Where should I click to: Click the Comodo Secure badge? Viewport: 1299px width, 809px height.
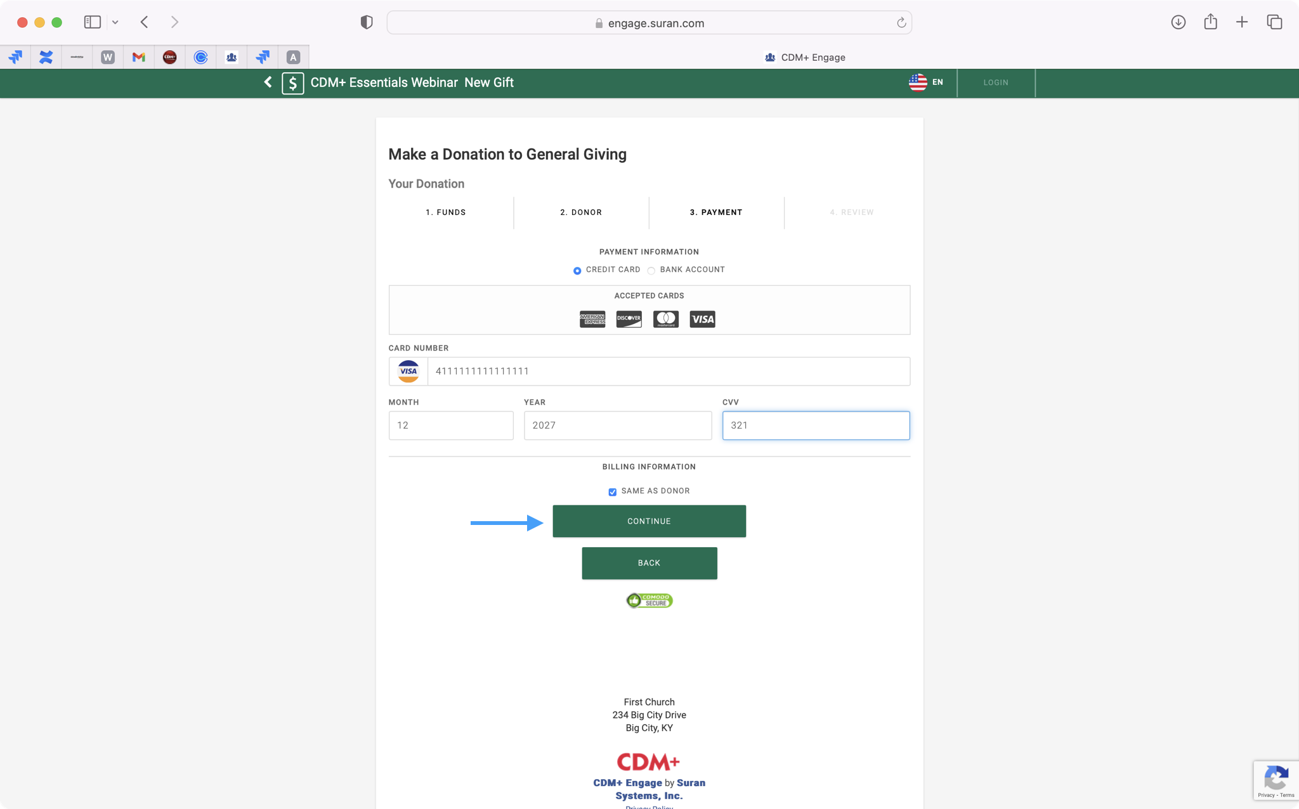[x=649, y=600]
